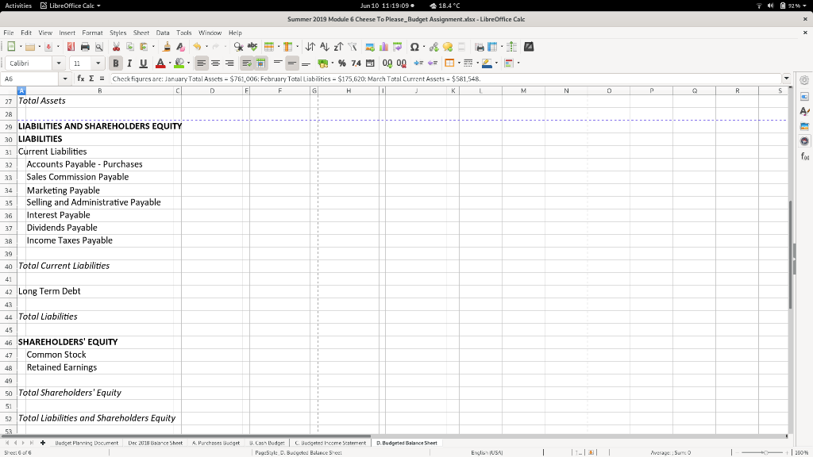The width and height of the screenshot is (813, 457).
Task: Open the font size dropdown
Action: (98, 63)
